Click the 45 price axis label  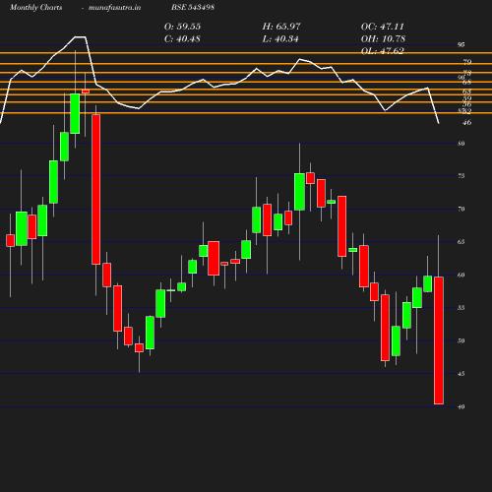461,374
